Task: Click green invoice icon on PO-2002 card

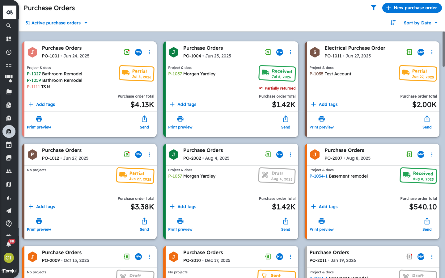Action: pyautogui.click(x=268, y=154)
